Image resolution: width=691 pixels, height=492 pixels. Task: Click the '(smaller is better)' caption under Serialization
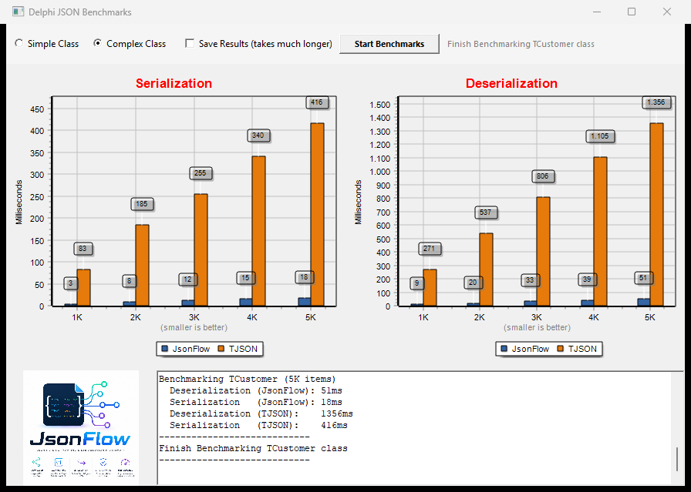click(x=194, y=327)
